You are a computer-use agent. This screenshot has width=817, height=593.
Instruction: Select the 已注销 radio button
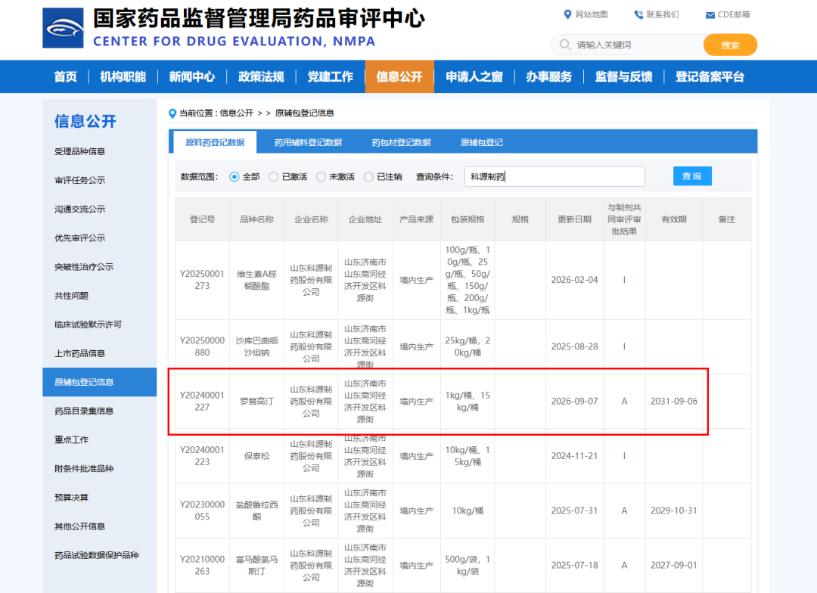click(x=368, y=177)
